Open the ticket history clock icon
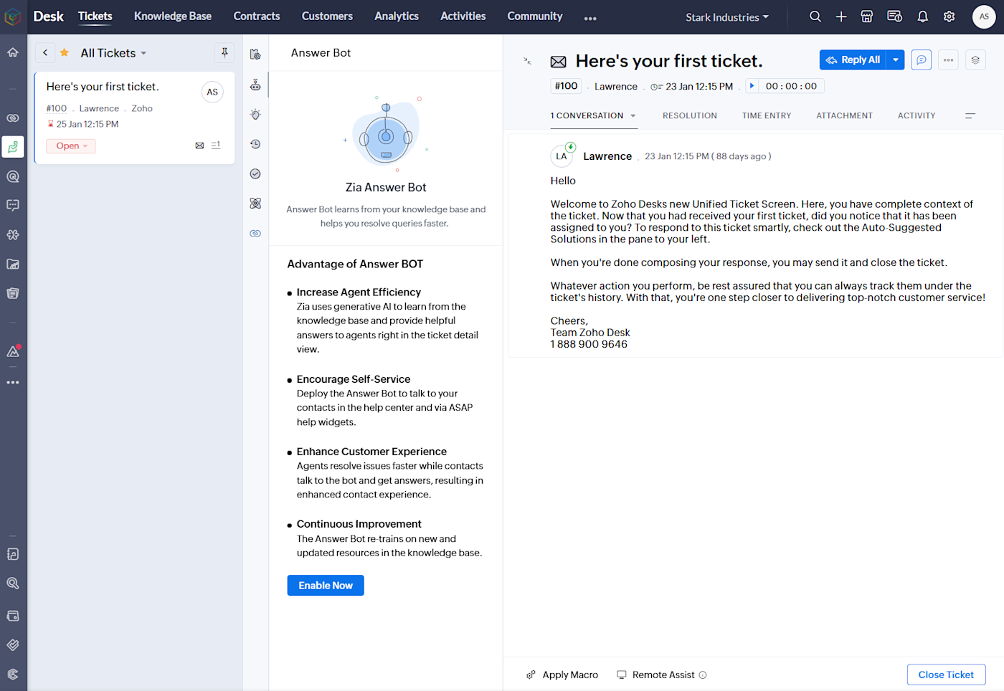1004x691 pixels. point(255,144)
